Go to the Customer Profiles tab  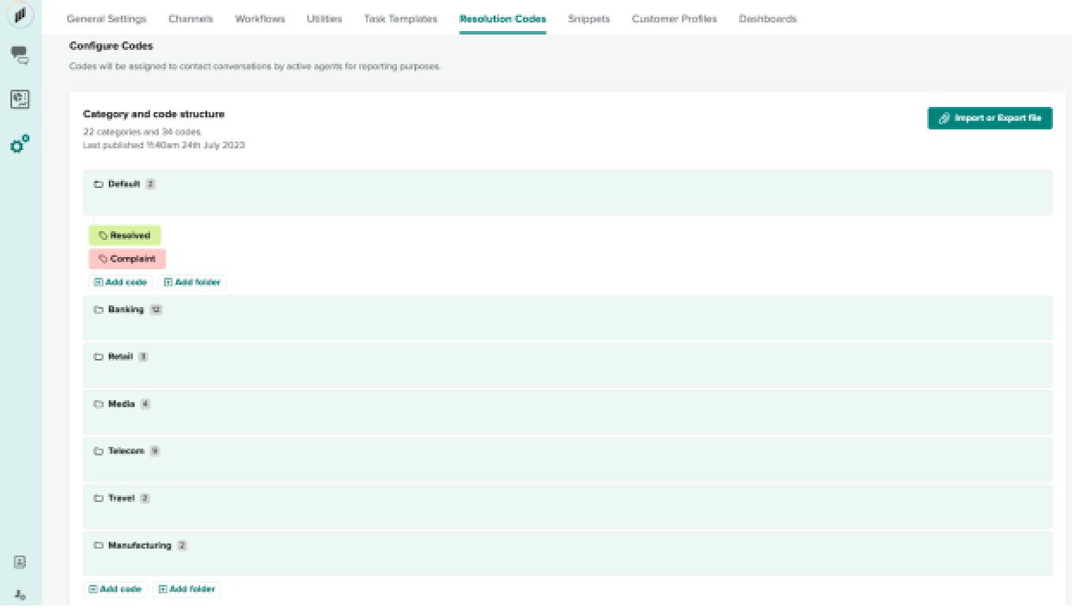[674, 19]
